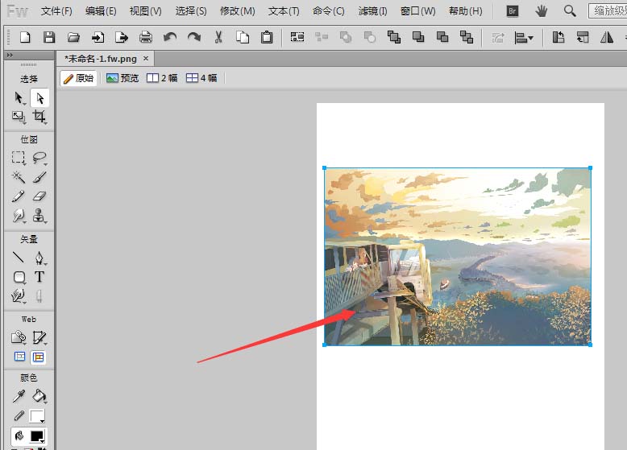Click Bring to Front icon
The height and width of the screenshot is (450, 627).
pyautogui.click(x=394, y=37)
